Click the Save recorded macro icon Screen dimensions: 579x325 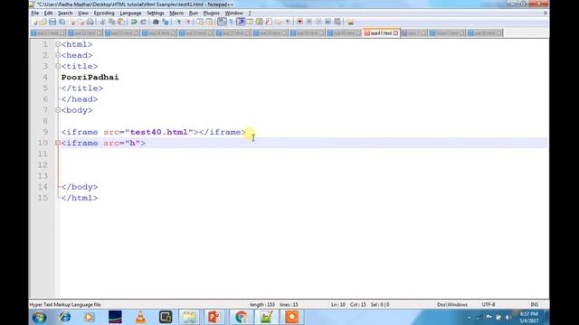point(337,22)
